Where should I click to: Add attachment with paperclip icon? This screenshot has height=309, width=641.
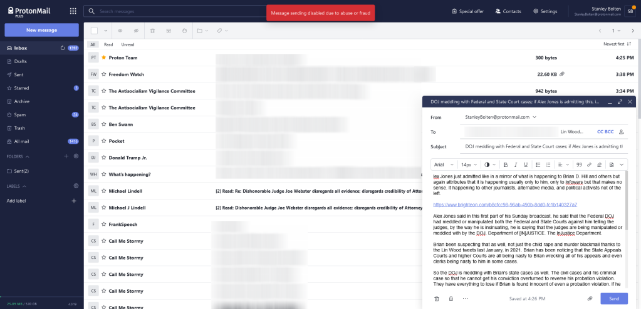tap(590, 299)
